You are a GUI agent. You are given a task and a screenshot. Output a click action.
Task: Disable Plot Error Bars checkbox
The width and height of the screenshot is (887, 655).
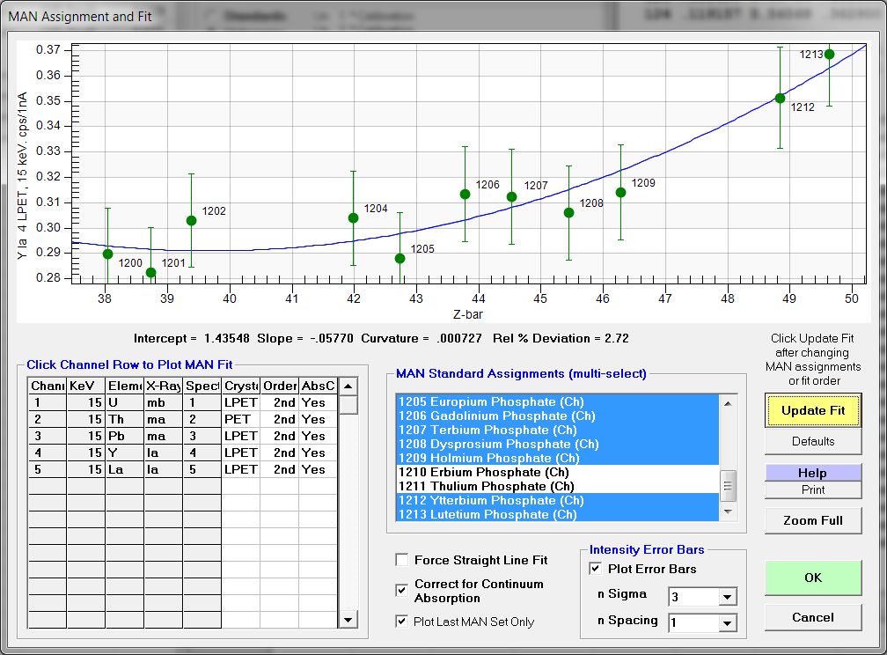point(596,569)
